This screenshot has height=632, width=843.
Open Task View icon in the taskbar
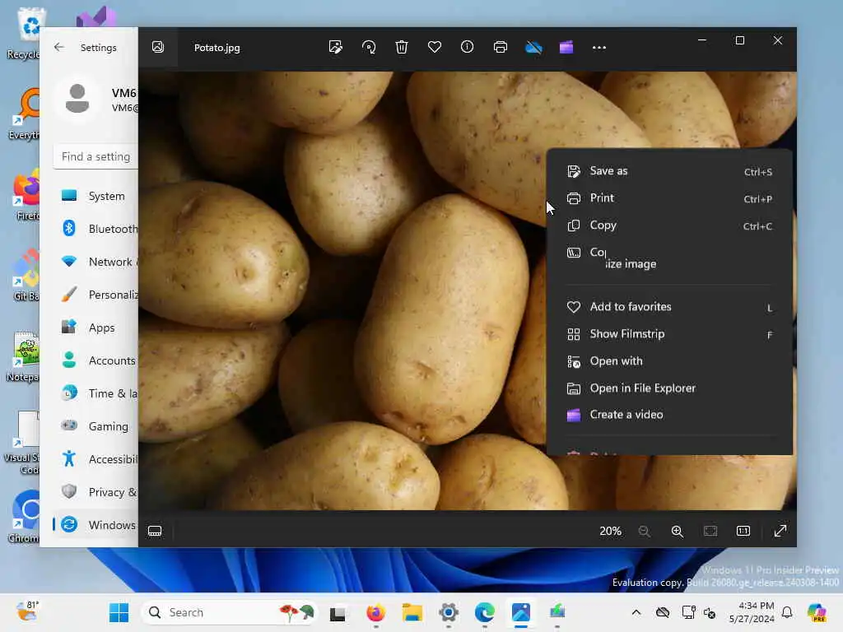pos(338,613)
